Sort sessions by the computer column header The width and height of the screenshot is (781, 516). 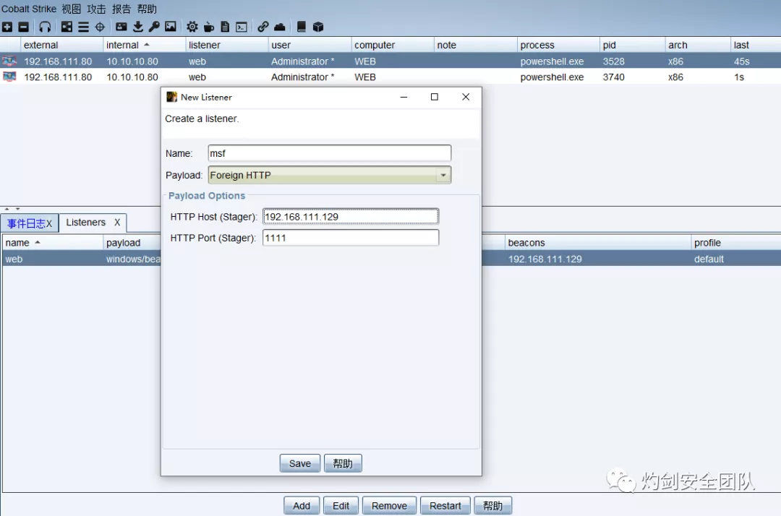tap(393, 45)
